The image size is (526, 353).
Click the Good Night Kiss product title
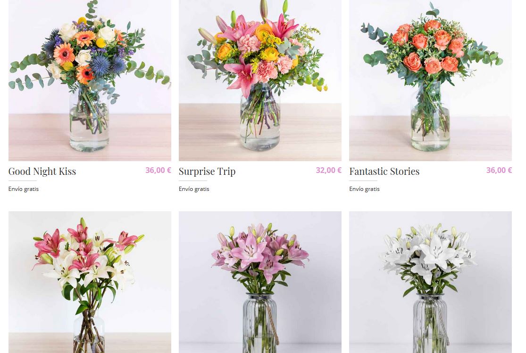pos(42,172)
